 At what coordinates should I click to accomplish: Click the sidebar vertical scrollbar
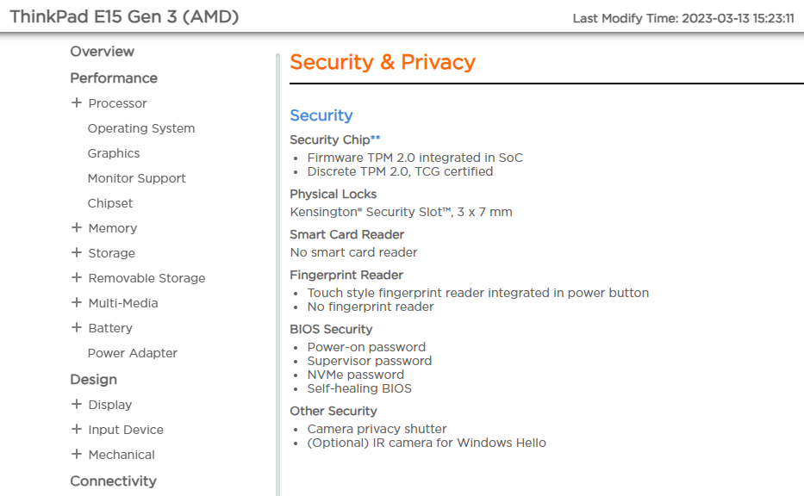coord(277,258)
